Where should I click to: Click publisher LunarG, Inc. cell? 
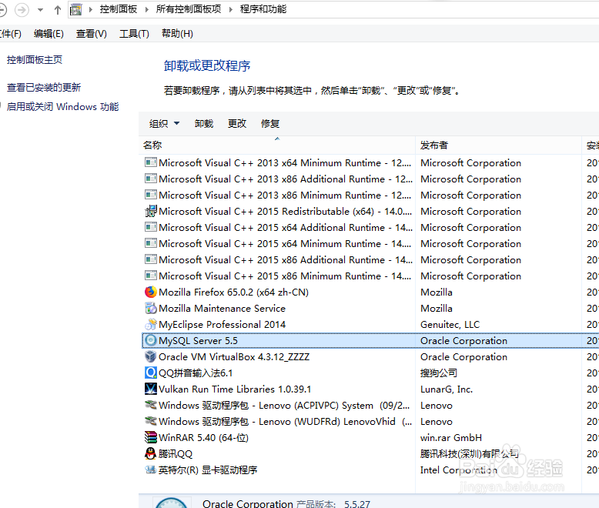[447, 389]
